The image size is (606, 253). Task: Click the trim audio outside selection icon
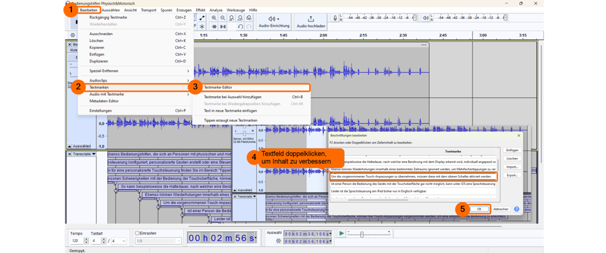(x=214, y=27)
